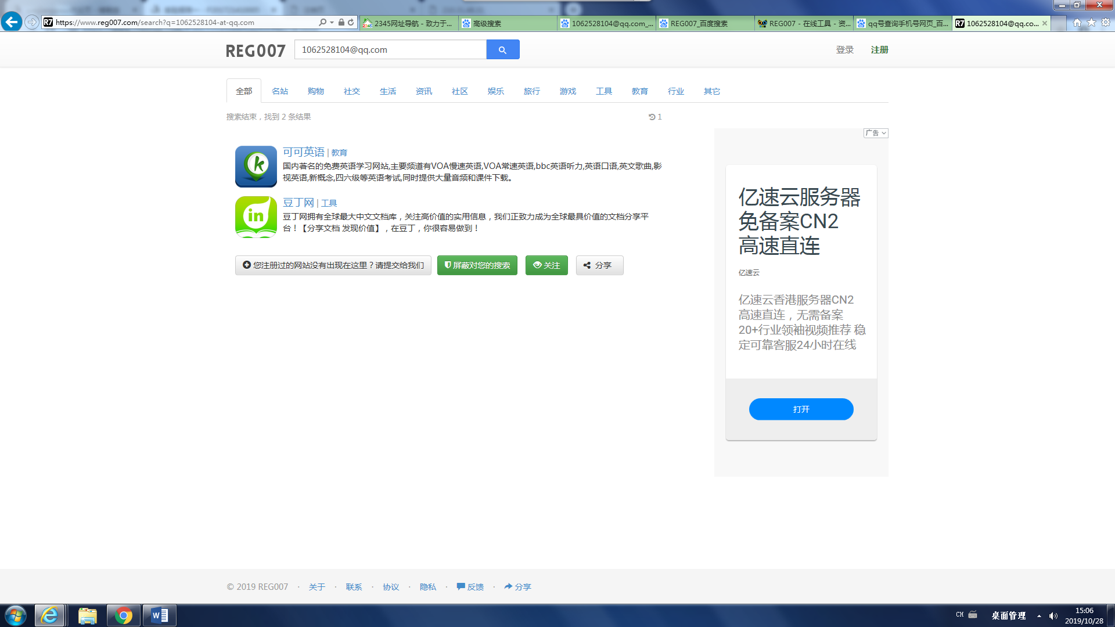Open the browser settings gear icon
The image size is (1115, 627).
[1106, 23]
